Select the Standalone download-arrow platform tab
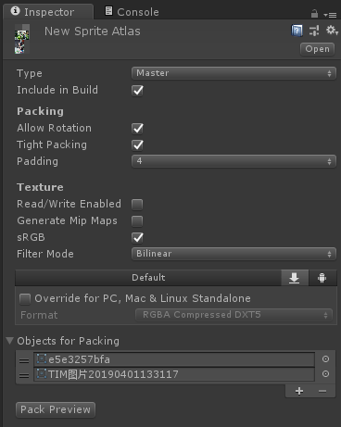341x427 pixels. click(295, 278)
